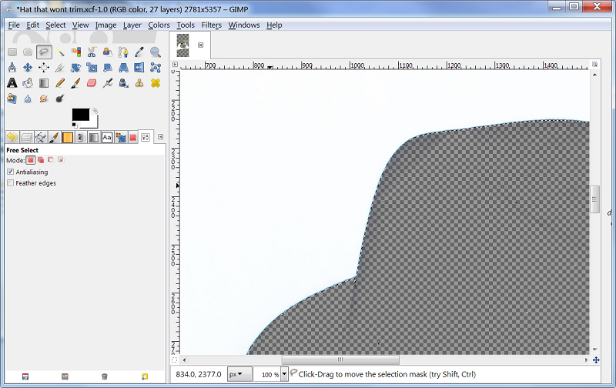
Task: Select the Perspective Clone tool
Action: click(x=12, y=99)
